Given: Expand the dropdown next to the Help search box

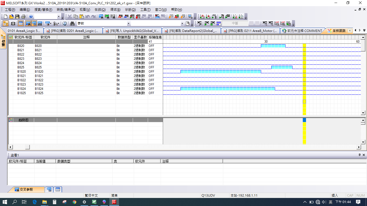Looking at the screenshot, I should point(59,17).
